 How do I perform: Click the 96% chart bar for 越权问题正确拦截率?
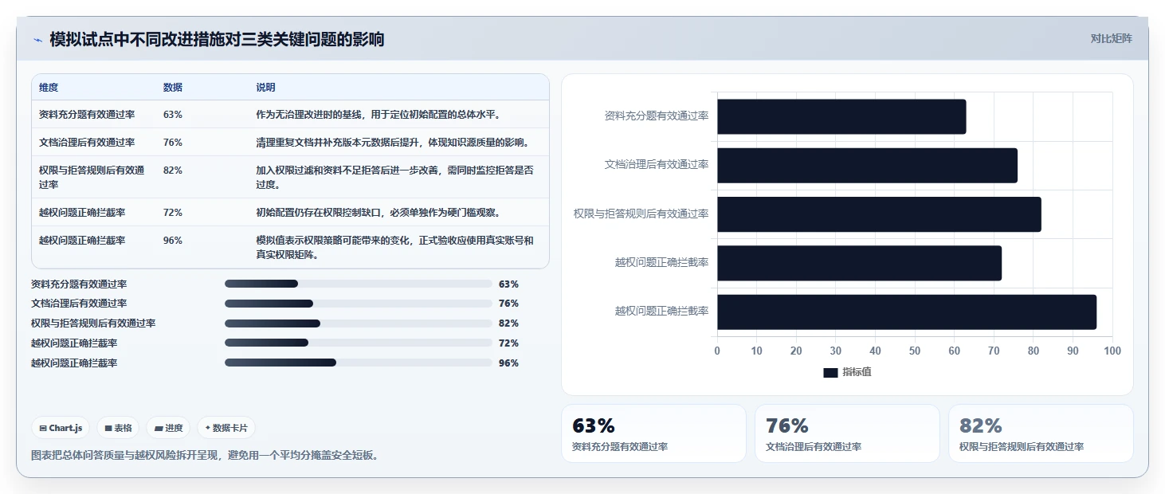click(x=907, y=312)
